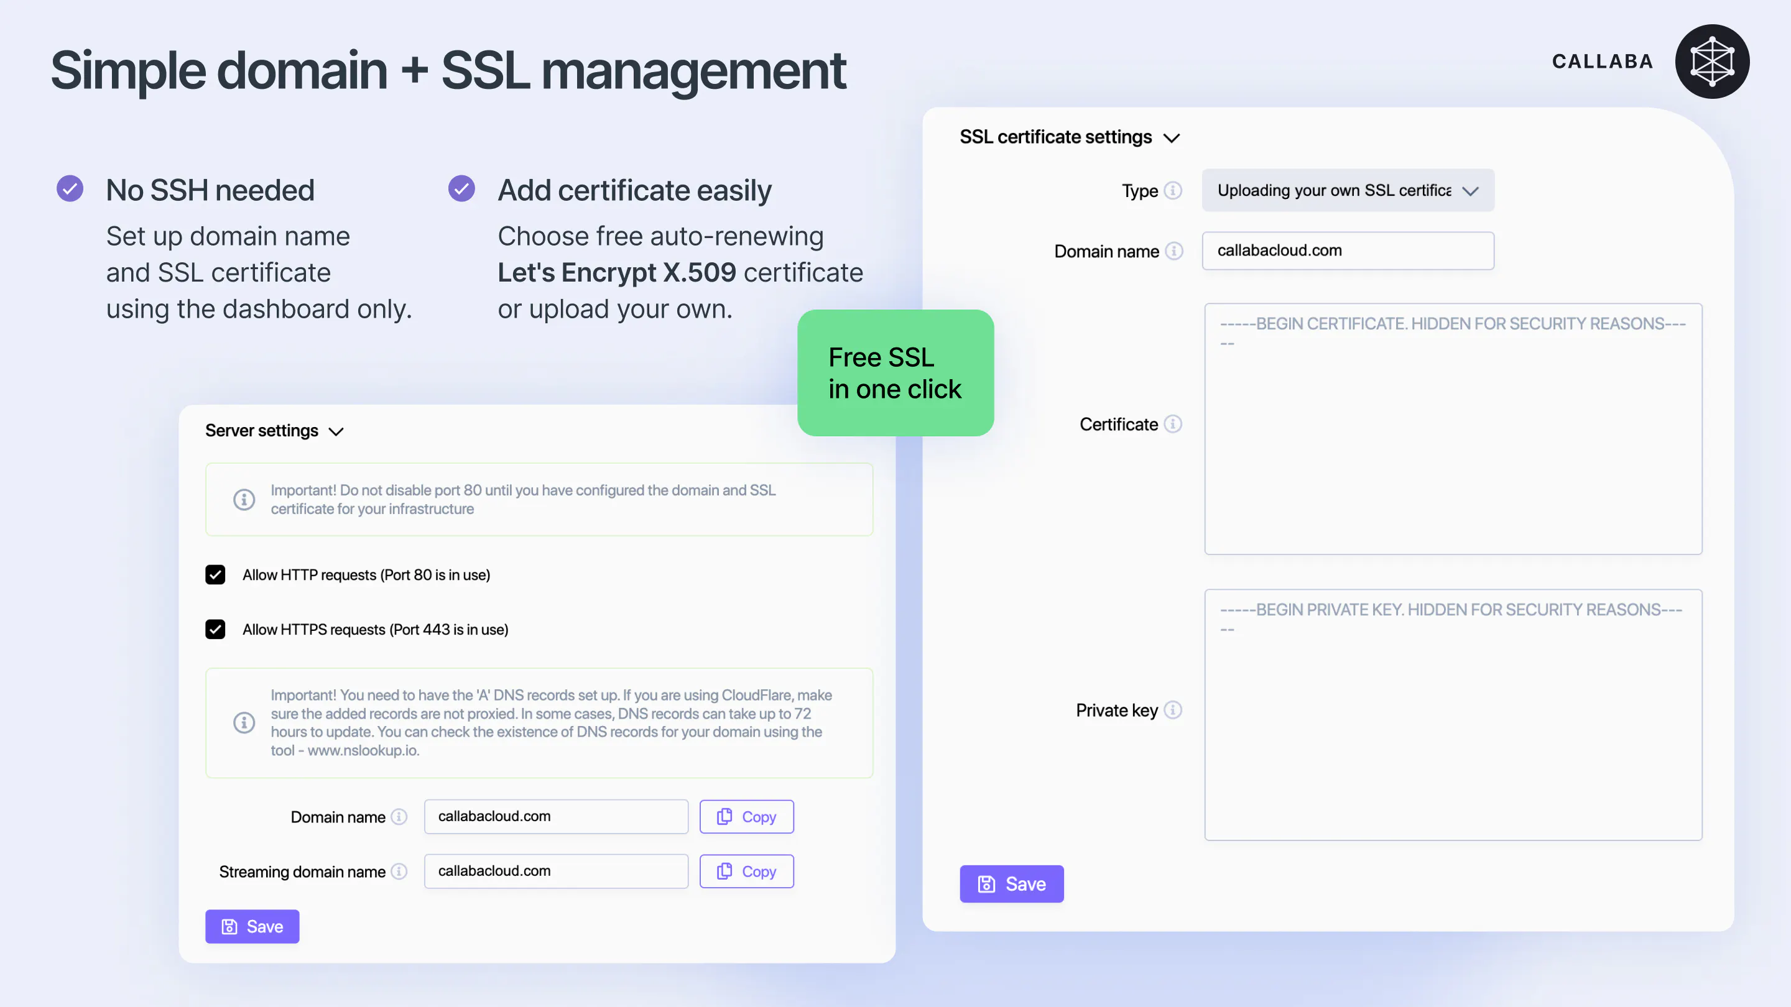Save the SSL certificate settings
Screen dimensions: 1791x1007
click(x=1012, y=884)
